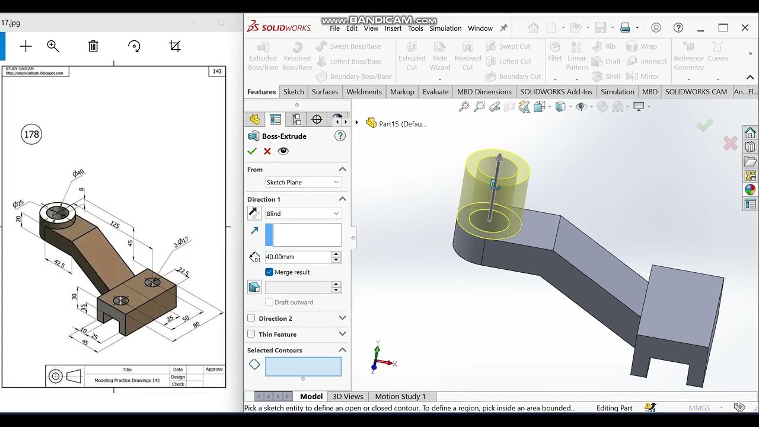759x427 pixels.
Task: Switch to Evaluate tab
Action: (x=435, y=92)
